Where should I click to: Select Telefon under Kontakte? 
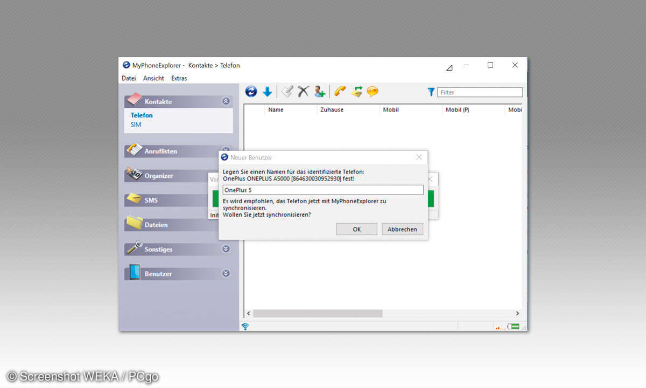(142, 115)
